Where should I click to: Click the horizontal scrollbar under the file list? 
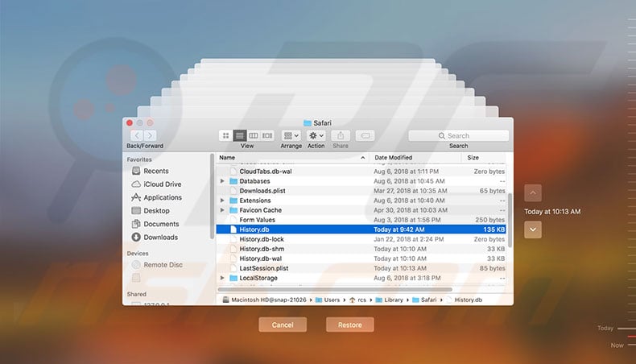click(x=335, y=289)
